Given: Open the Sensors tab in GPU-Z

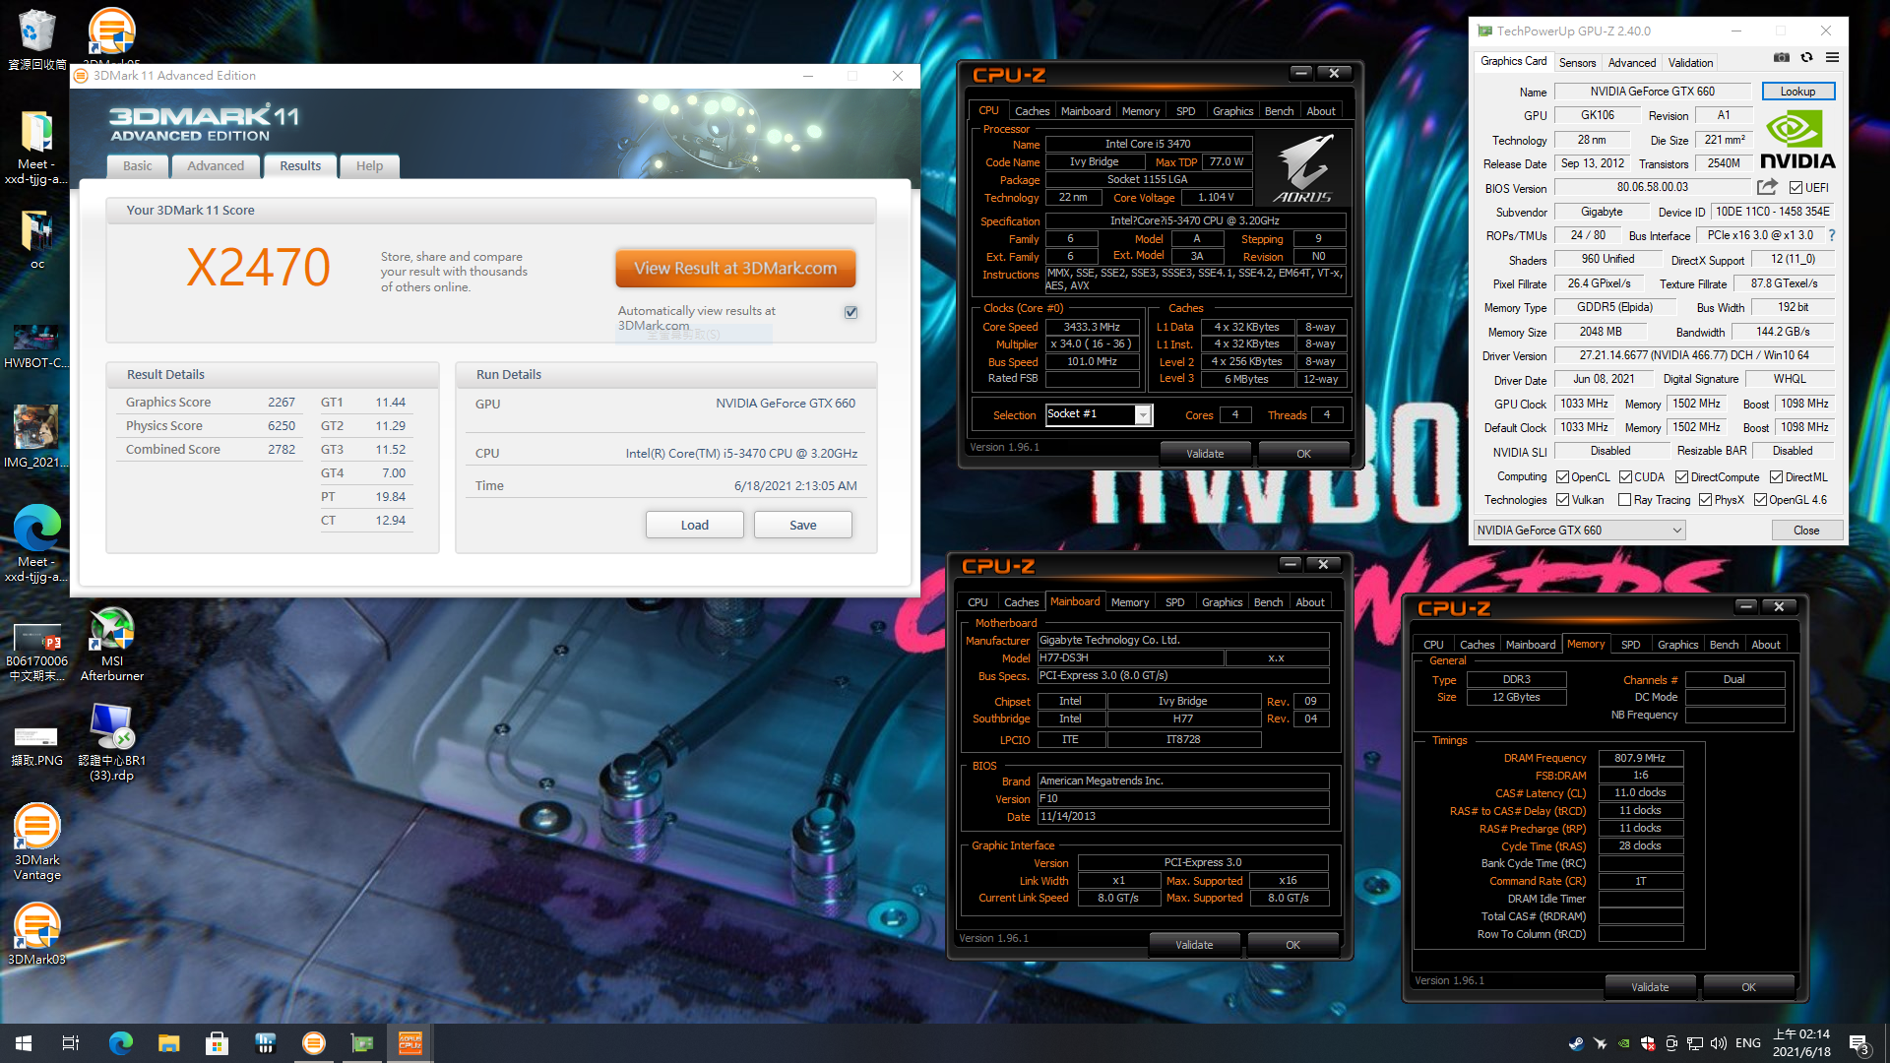Looking at the screenshot, I should point(1577,63).
